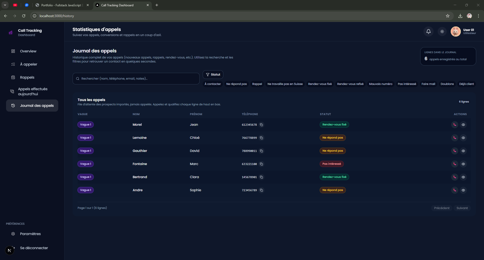View details of Gauthier's row with the eye icon
Viewport: 484px width, 260px height.
463,151
